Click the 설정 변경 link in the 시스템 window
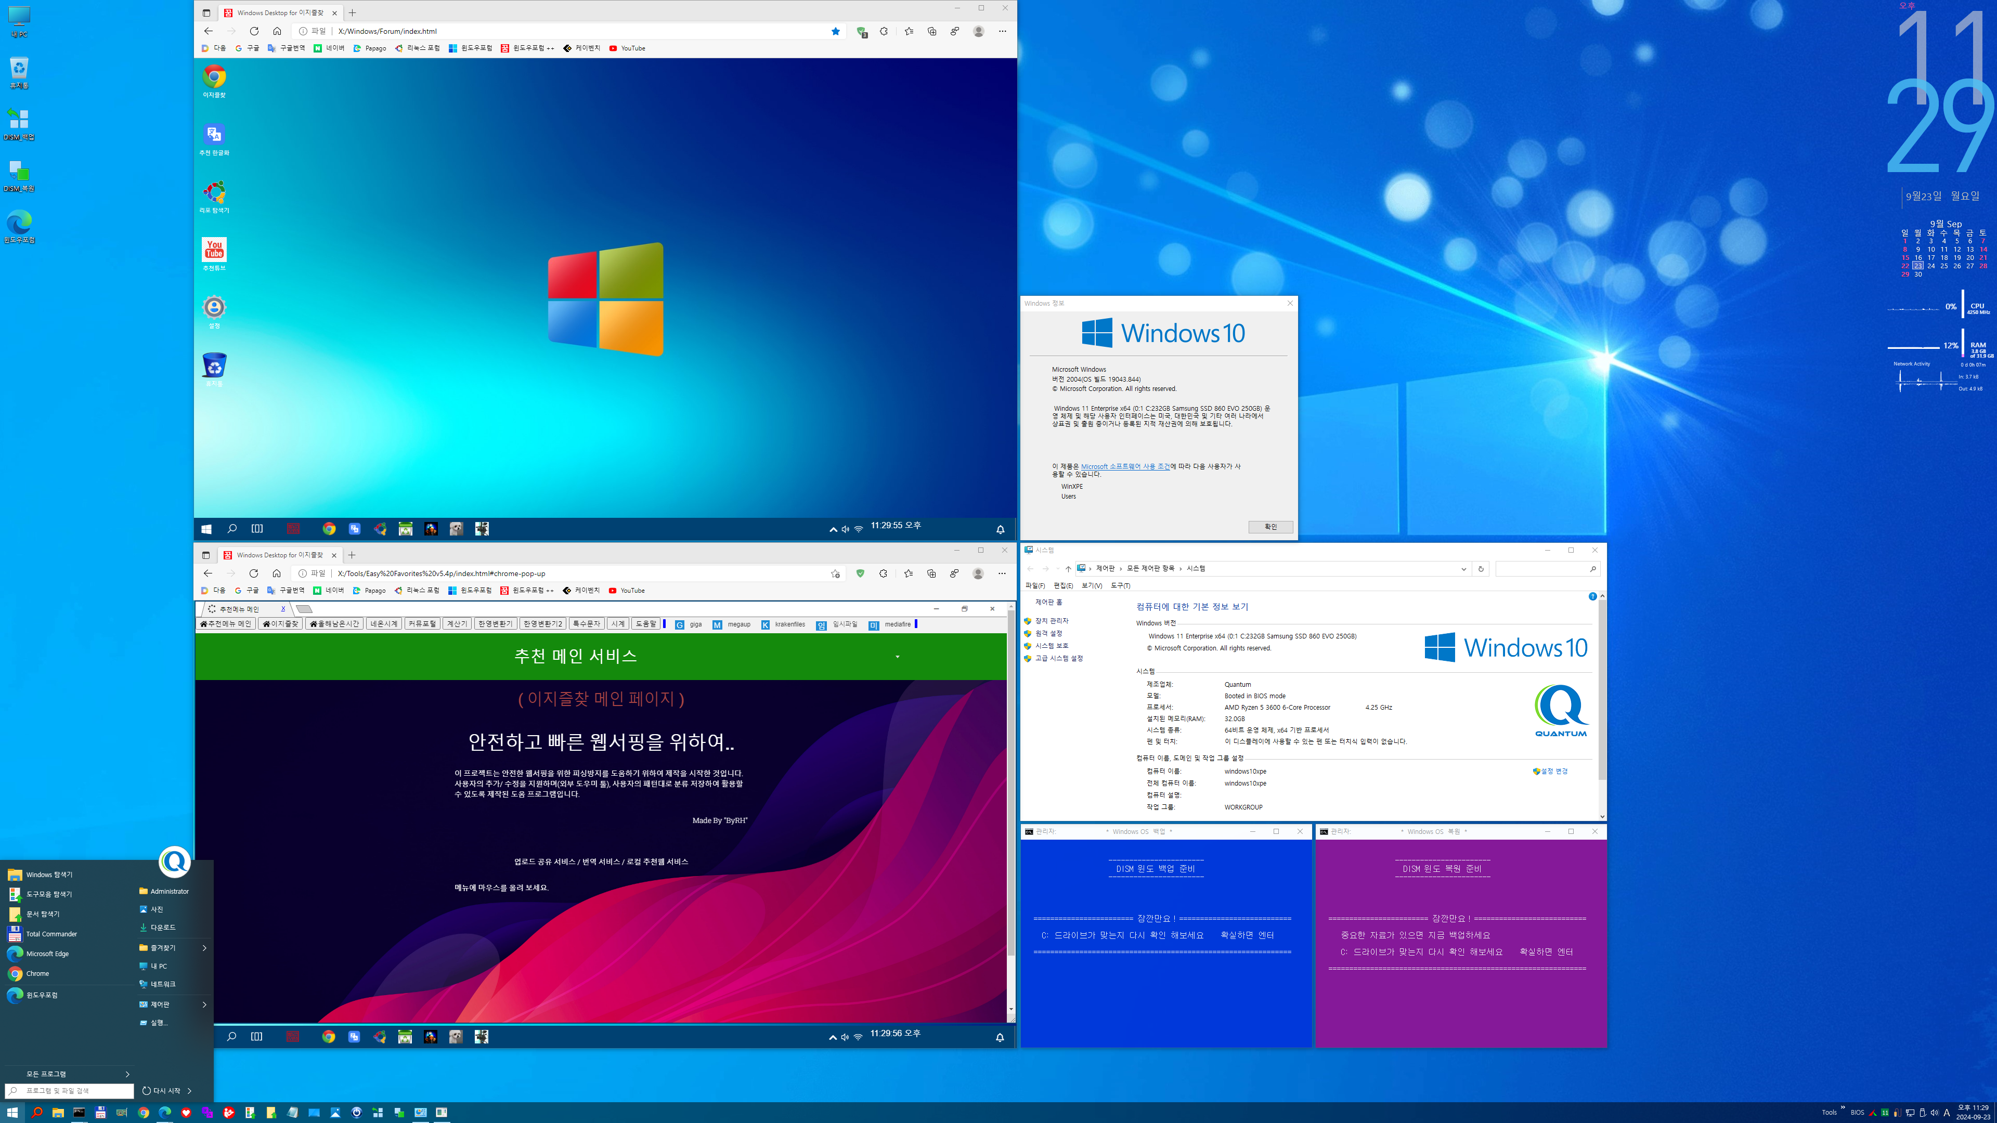The width and height of the screenshot is (1997, 1123). (1550, 771)
